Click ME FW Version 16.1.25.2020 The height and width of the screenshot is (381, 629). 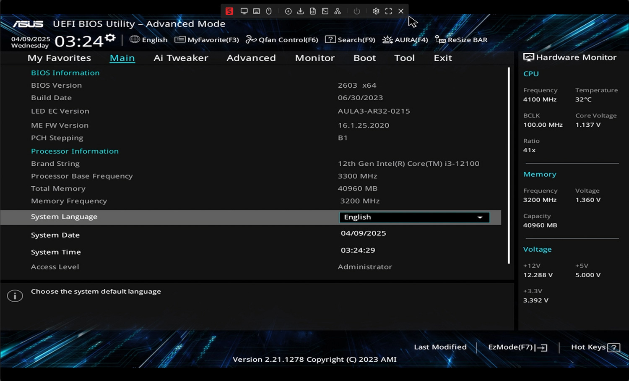coord(363,125)
